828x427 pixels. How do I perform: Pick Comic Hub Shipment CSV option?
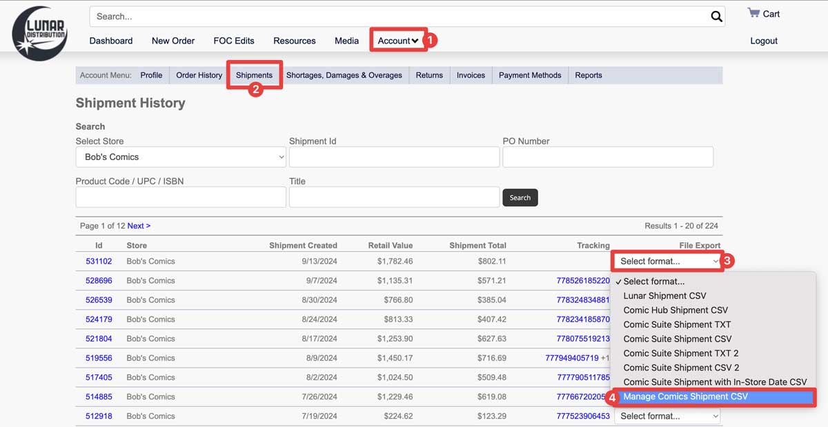pos(675,310)
